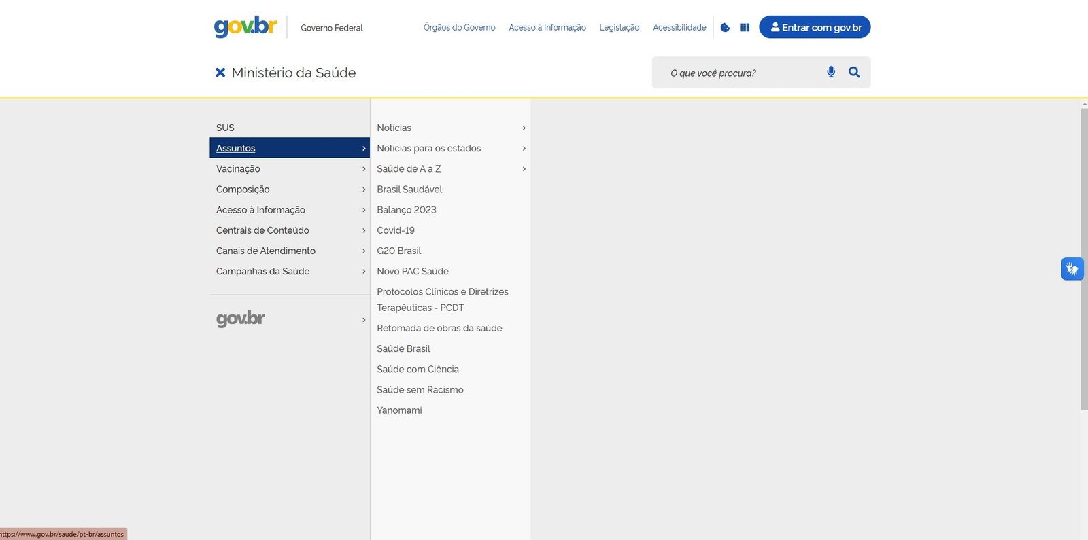Close the menu with the X icon
The image size is (1088, 540).
coord(220,72)
